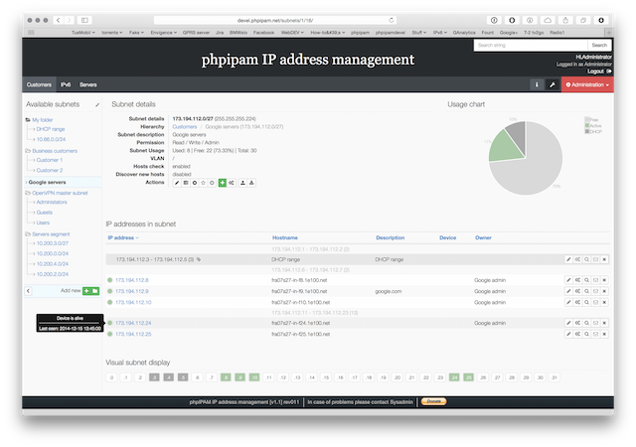Open WebDEV bookmarks dropdown

(x=292, y=33)
